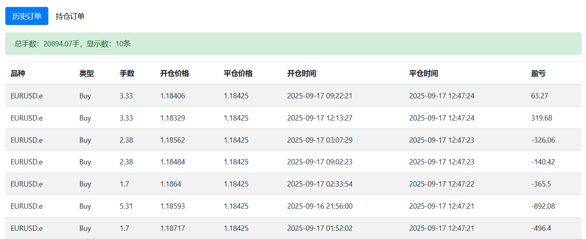Click the 盈亏 column header
The image size is (586, 239).
538,73
